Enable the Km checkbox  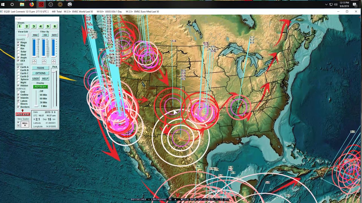coord(18,48)
